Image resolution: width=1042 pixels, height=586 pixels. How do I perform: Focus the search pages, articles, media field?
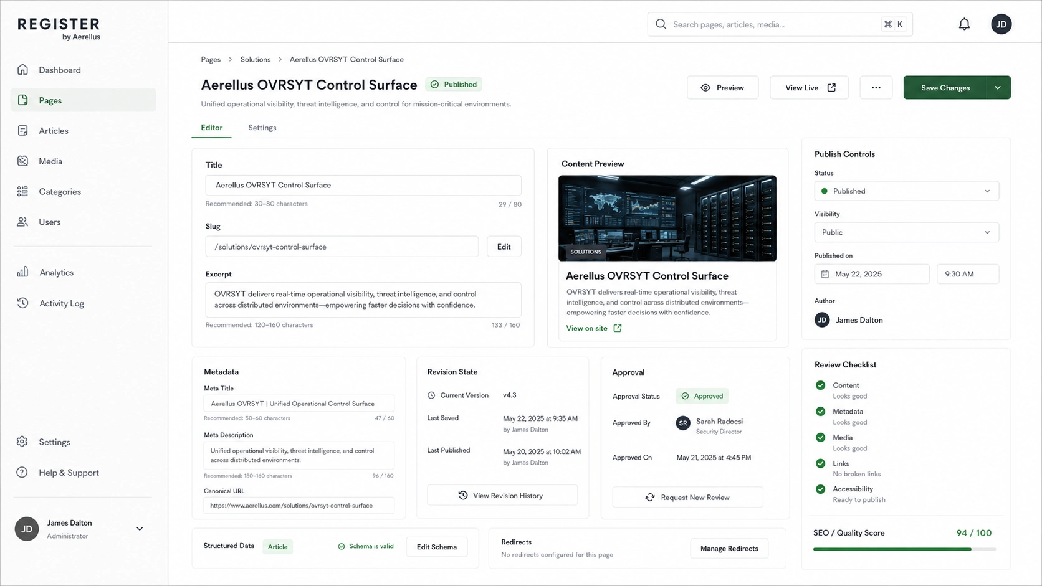click(780, 24)
